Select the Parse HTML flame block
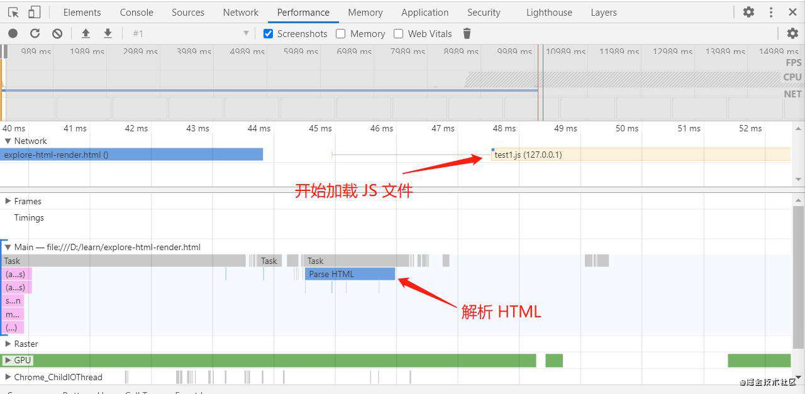This screenshot has width=805, height=394. (x=350, y=274)
